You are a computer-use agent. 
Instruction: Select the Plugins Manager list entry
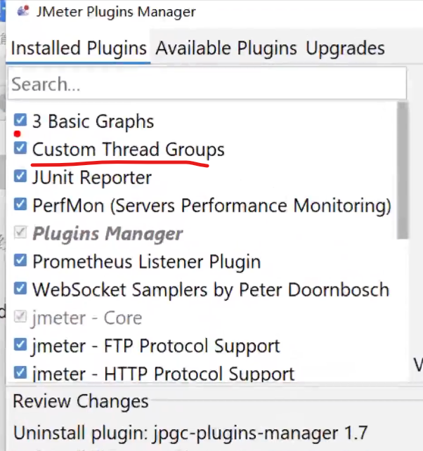click(x=108, y=234)
